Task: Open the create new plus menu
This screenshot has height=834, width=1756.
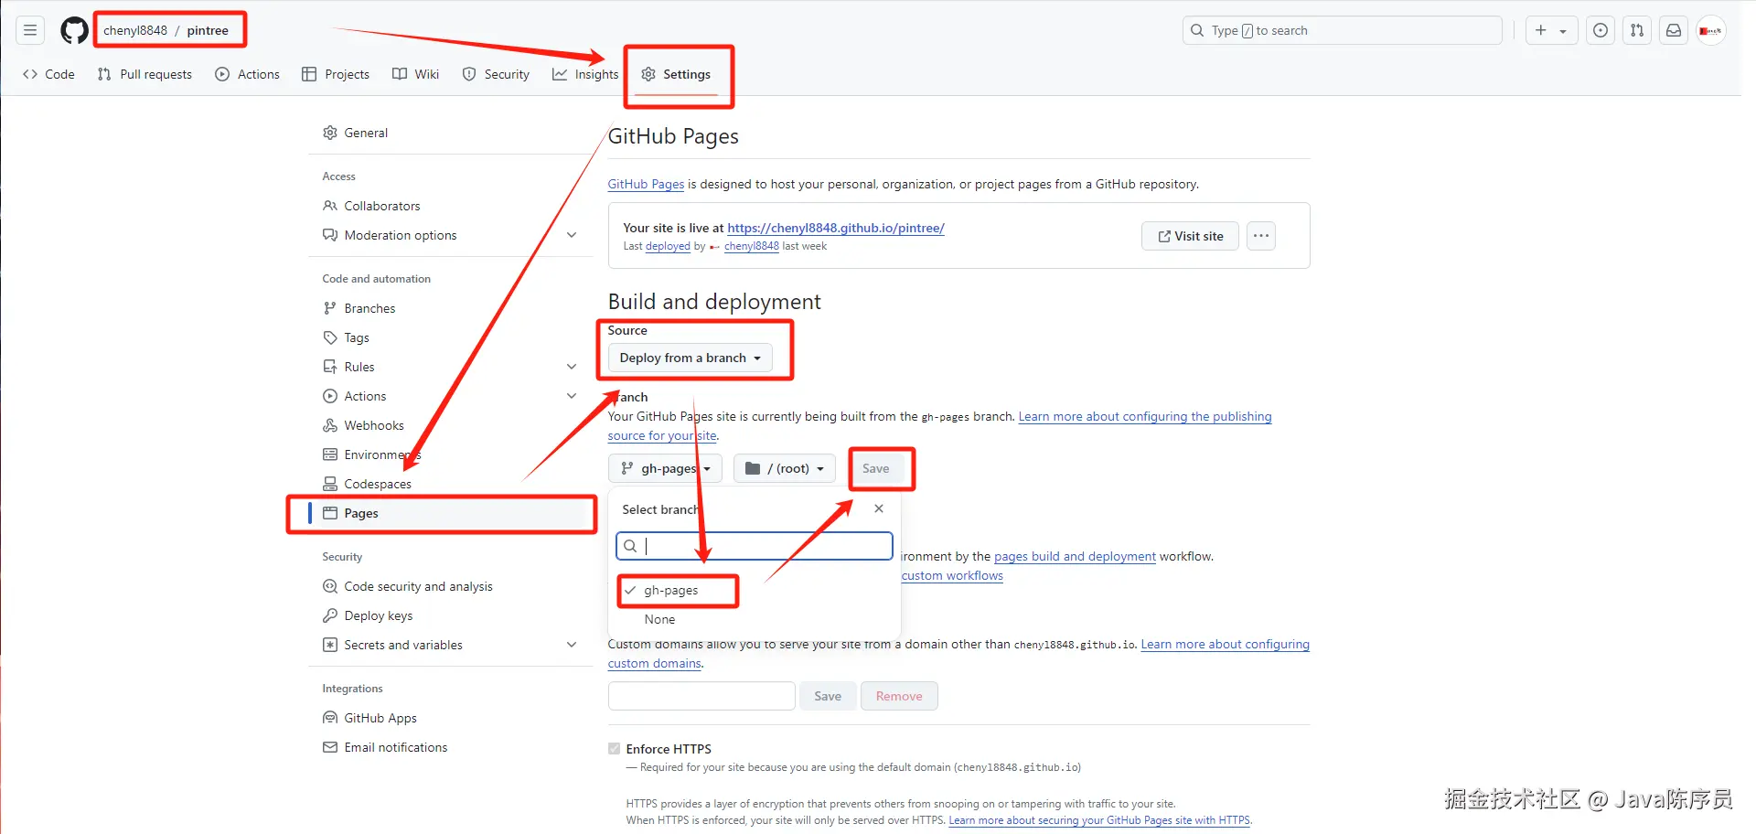Action: (1551, 30)
